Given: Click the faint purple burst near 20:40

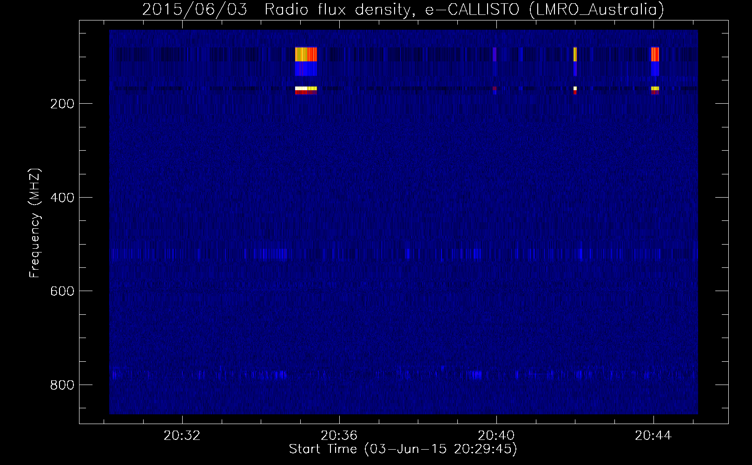Looking at the screenshot, I should (x=494, y=54).
